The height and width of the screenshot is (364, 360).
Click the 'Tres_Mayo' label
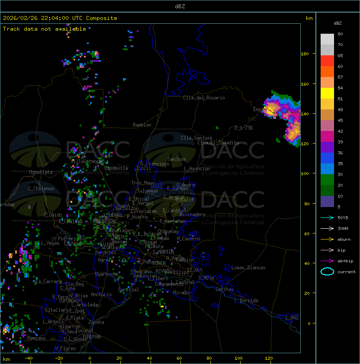(143, 183)
